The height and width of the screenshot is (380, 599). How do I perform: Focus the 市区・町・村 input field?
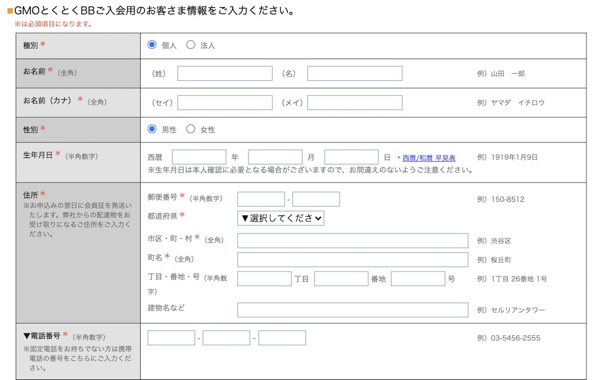point(353,241)
